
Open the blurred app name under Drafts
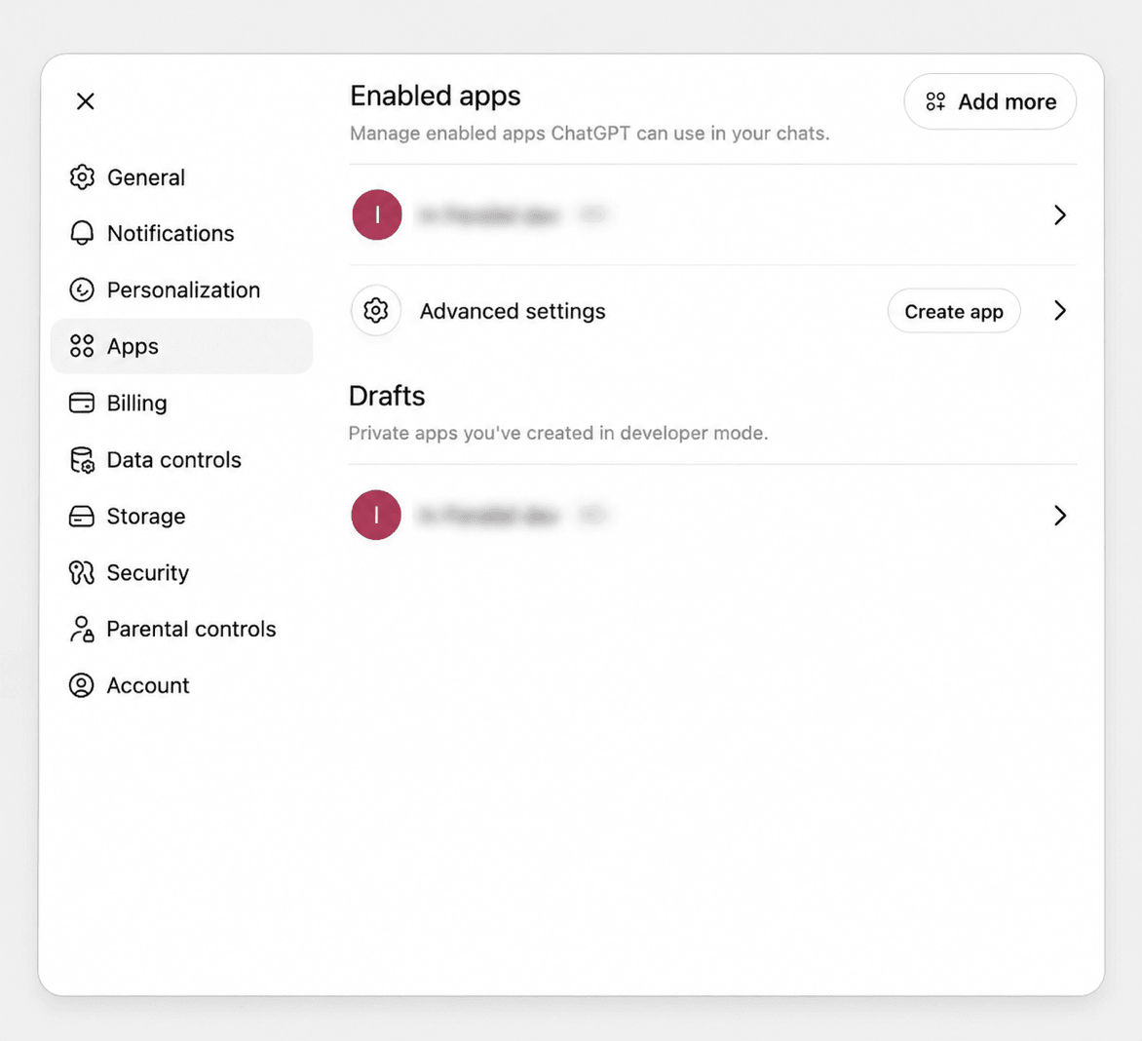tap(488, 516)
